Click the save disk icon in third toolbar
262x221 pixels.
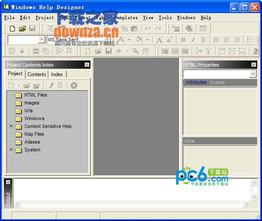click(x=109, y=51)
